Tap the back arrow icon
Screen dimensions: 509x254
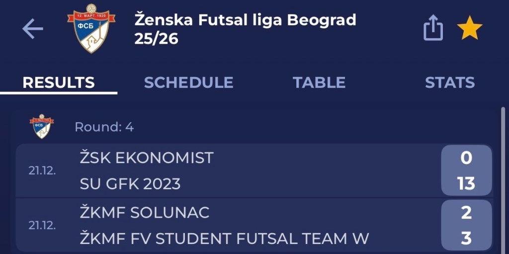point(33,29)
